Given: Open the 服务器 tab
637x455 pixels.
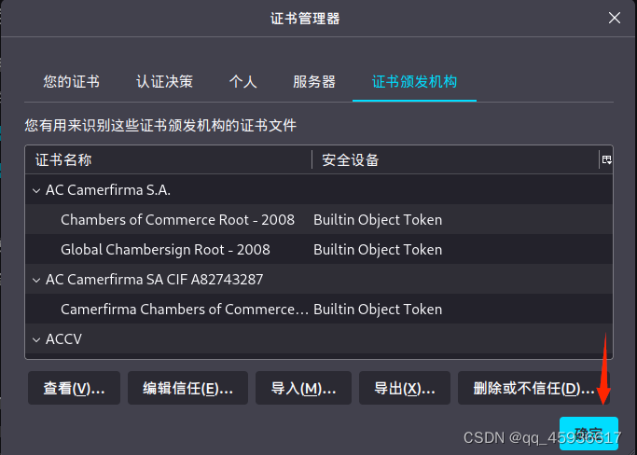Looking at the screenshot, I should coord(314,82).
